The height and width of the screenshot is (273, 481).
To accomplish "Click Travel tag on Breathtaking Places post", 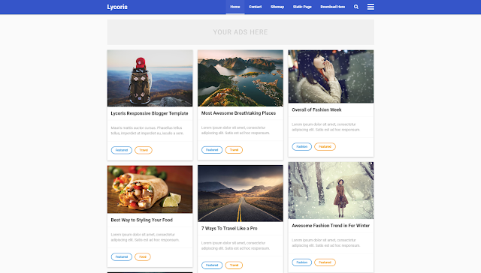I will pos(234,150).
